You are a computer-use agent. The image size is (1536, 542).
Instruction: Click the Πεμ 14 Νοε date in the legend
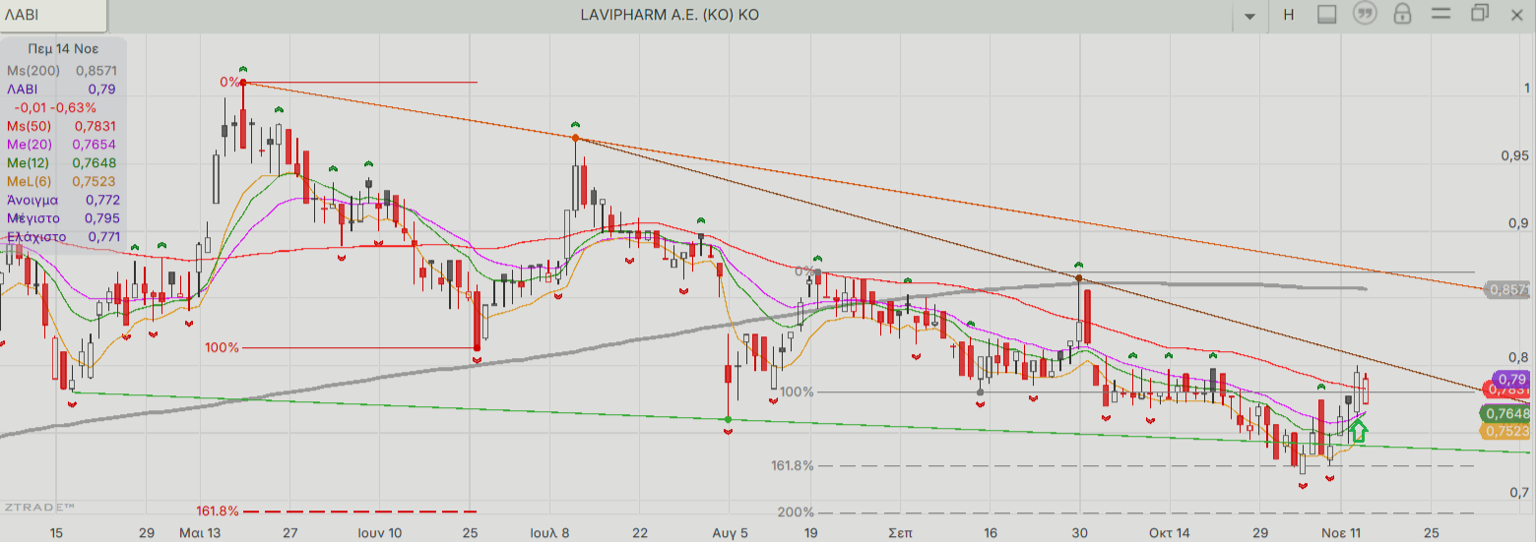coord(64,47)
